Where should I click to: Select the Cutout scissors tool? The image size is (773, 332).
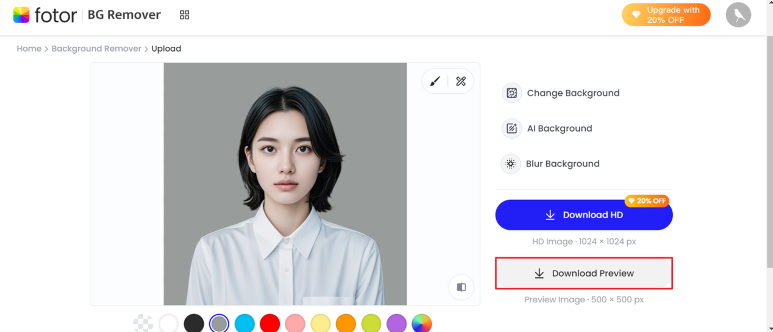461,81
